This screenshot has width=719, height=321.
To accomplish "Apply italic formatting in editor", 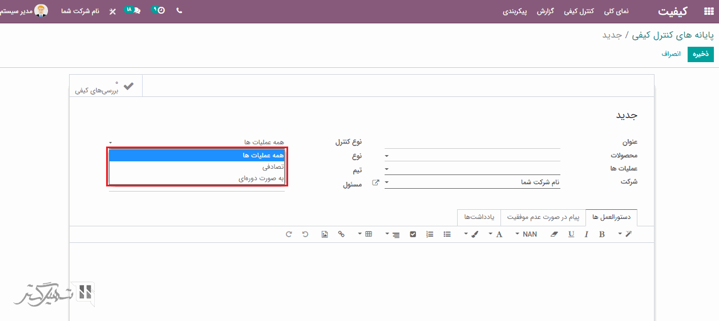I will (586, 234).
